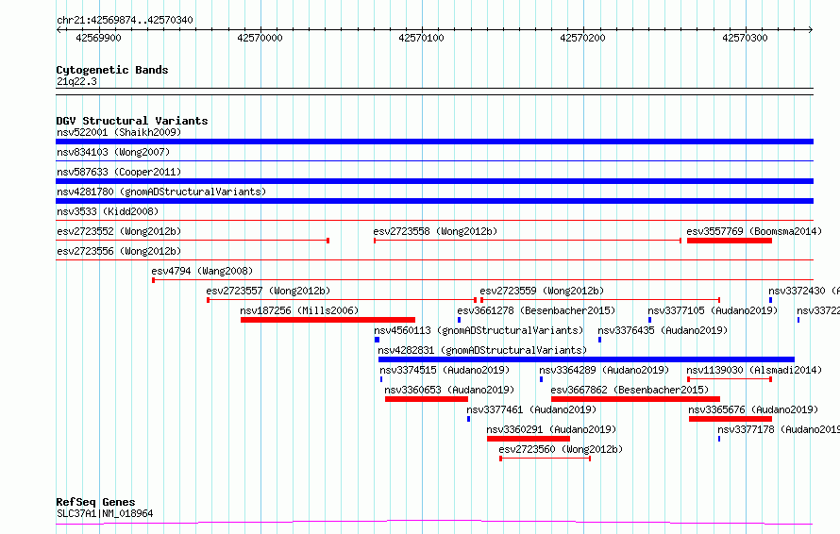Click the nsv3376435 (Audano2019) label

pos(663,330)
